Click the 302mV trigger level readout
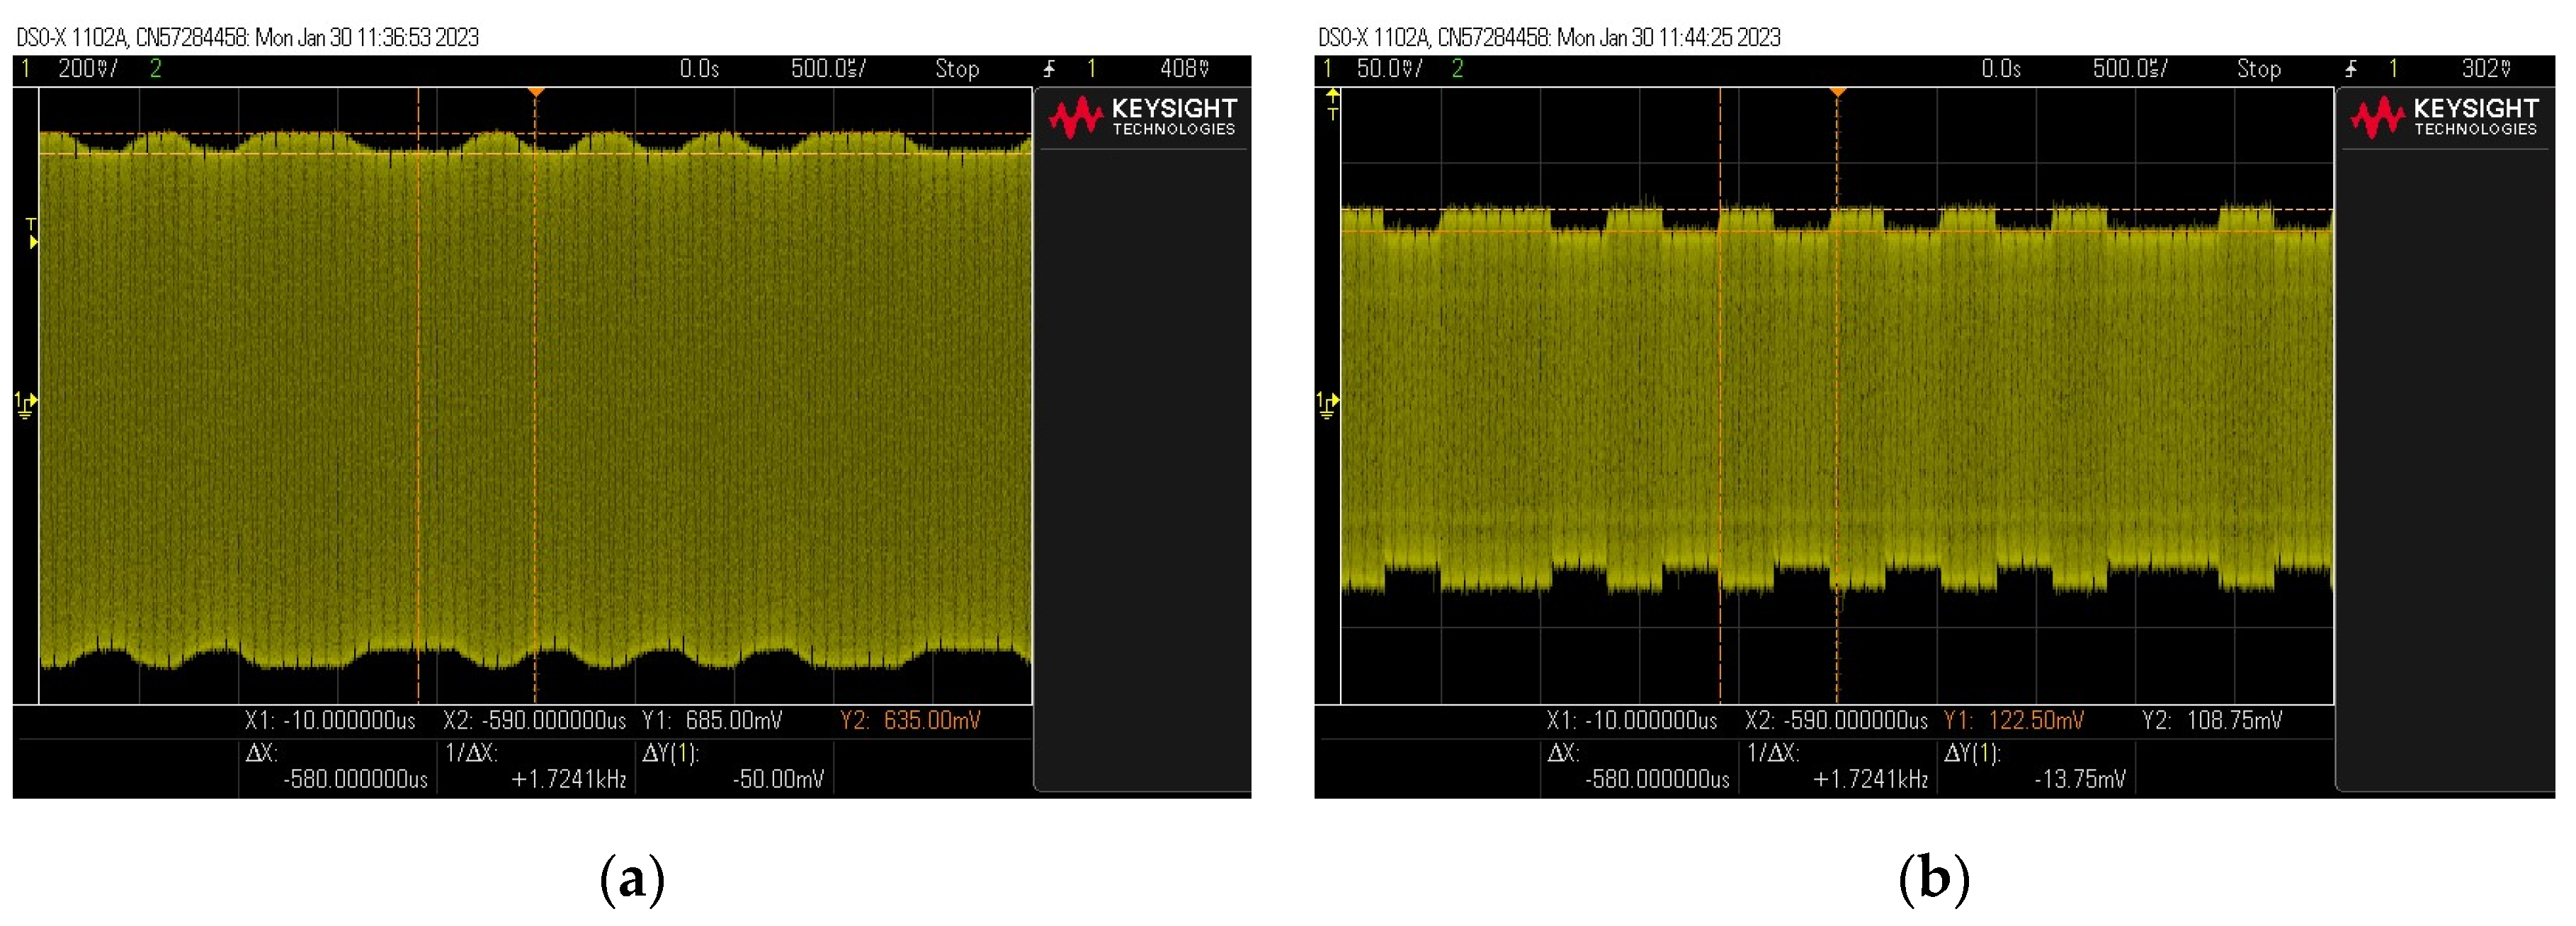The width and height of the screenshot is (2576, 926). pyautogui.click(x=2487, y=69)
